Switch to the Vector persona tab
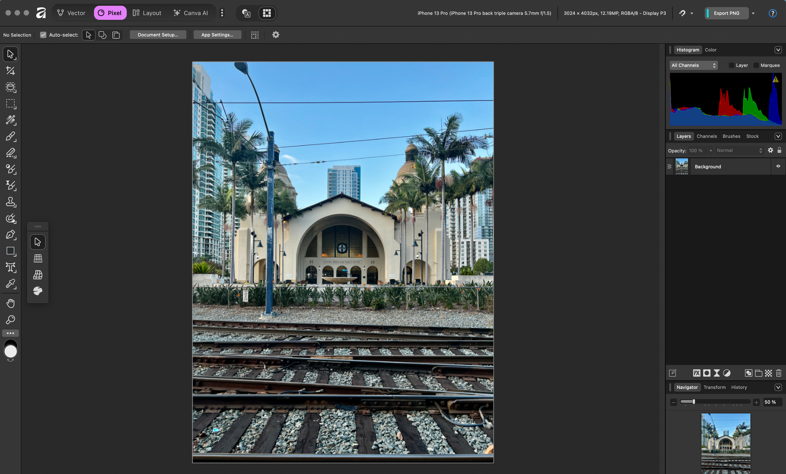This screenshot has height=474, width=786. tap(71, 13)
